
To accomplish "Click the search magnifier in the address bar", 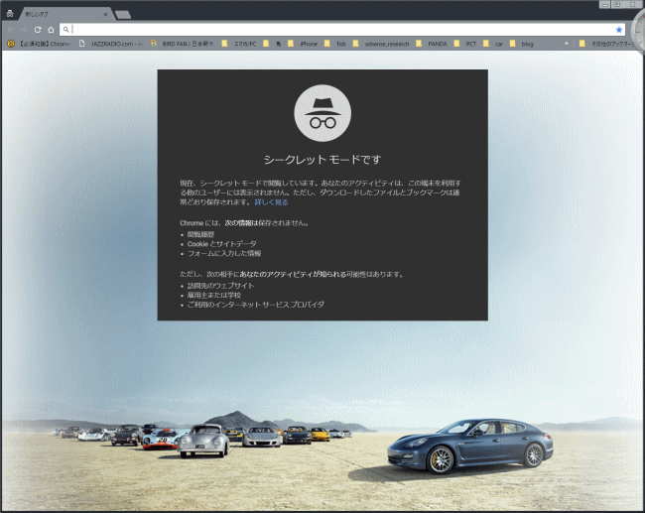I will pos(65,30).
